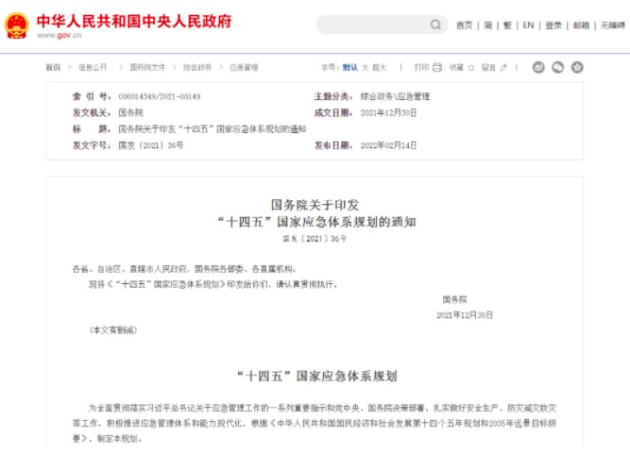Click the note (本文有删减)
The height and width of the screenshot is (471, 630).
coord(113,330)
